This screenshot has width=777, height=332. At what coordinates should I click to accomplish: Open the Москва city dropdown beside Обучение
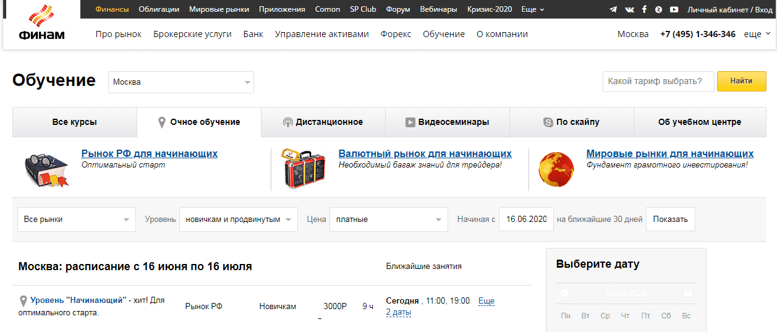(x=181, y=82)
